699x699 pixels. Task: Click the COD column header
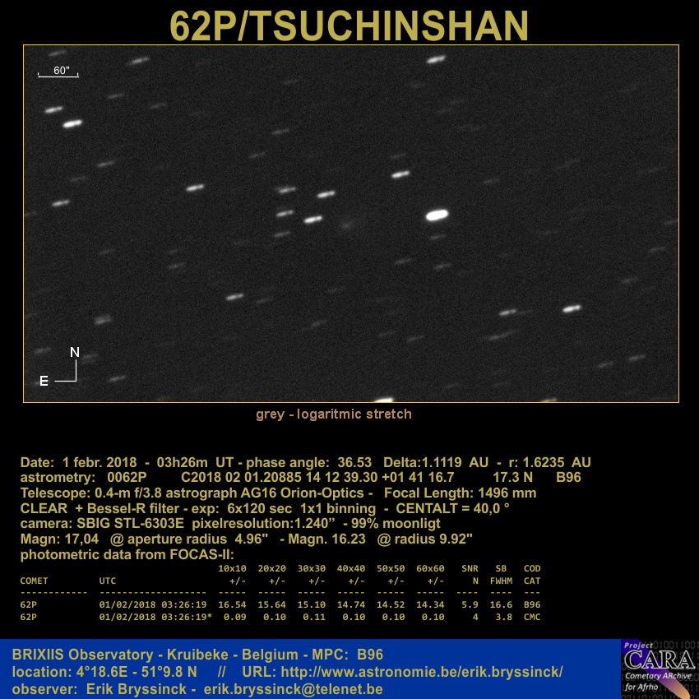532,569
